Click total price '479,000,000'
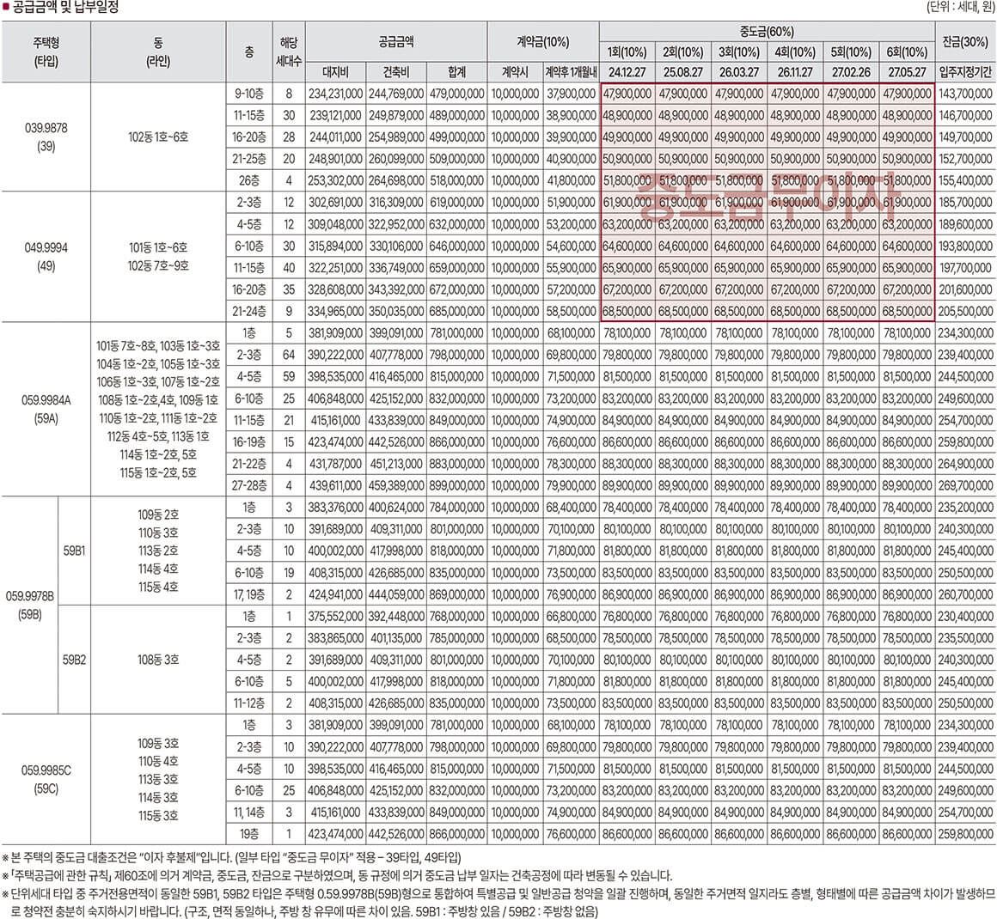 pyautogui.click(x=456, y=94)
